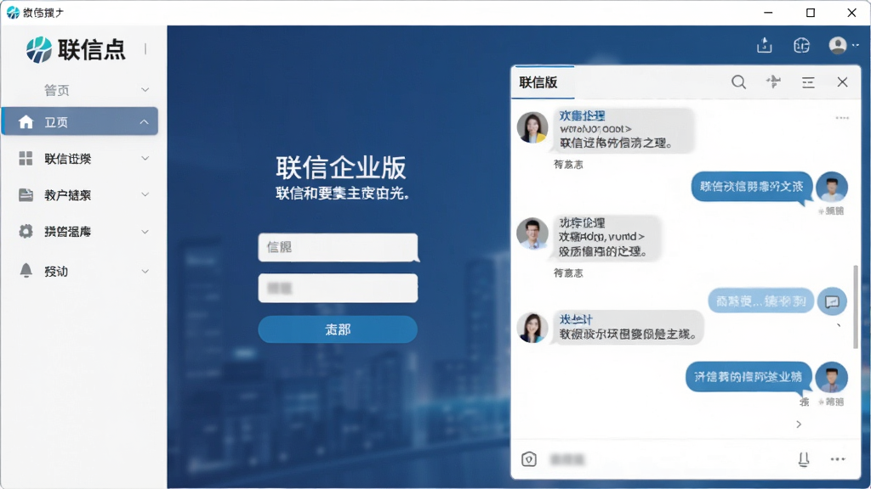Screen dimensions: 871x489
Task: Click the second password input field
Action: click(338, 288)
